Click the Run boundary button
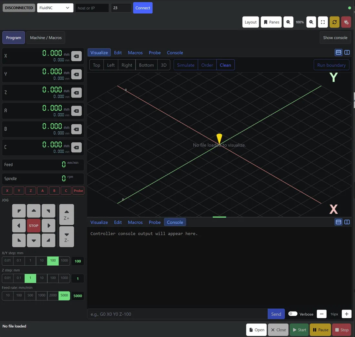This screenshot has height=337, width=355. click(x=331, y=65)
